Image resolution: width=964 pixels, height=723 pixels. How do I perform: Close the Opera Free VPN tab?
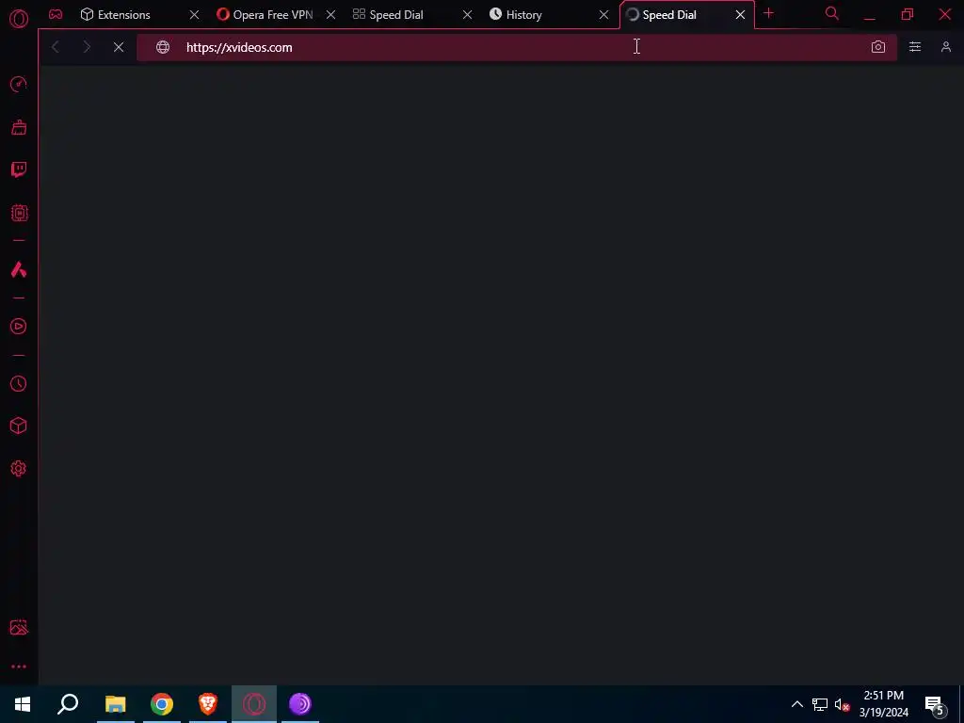pos(330,15)
